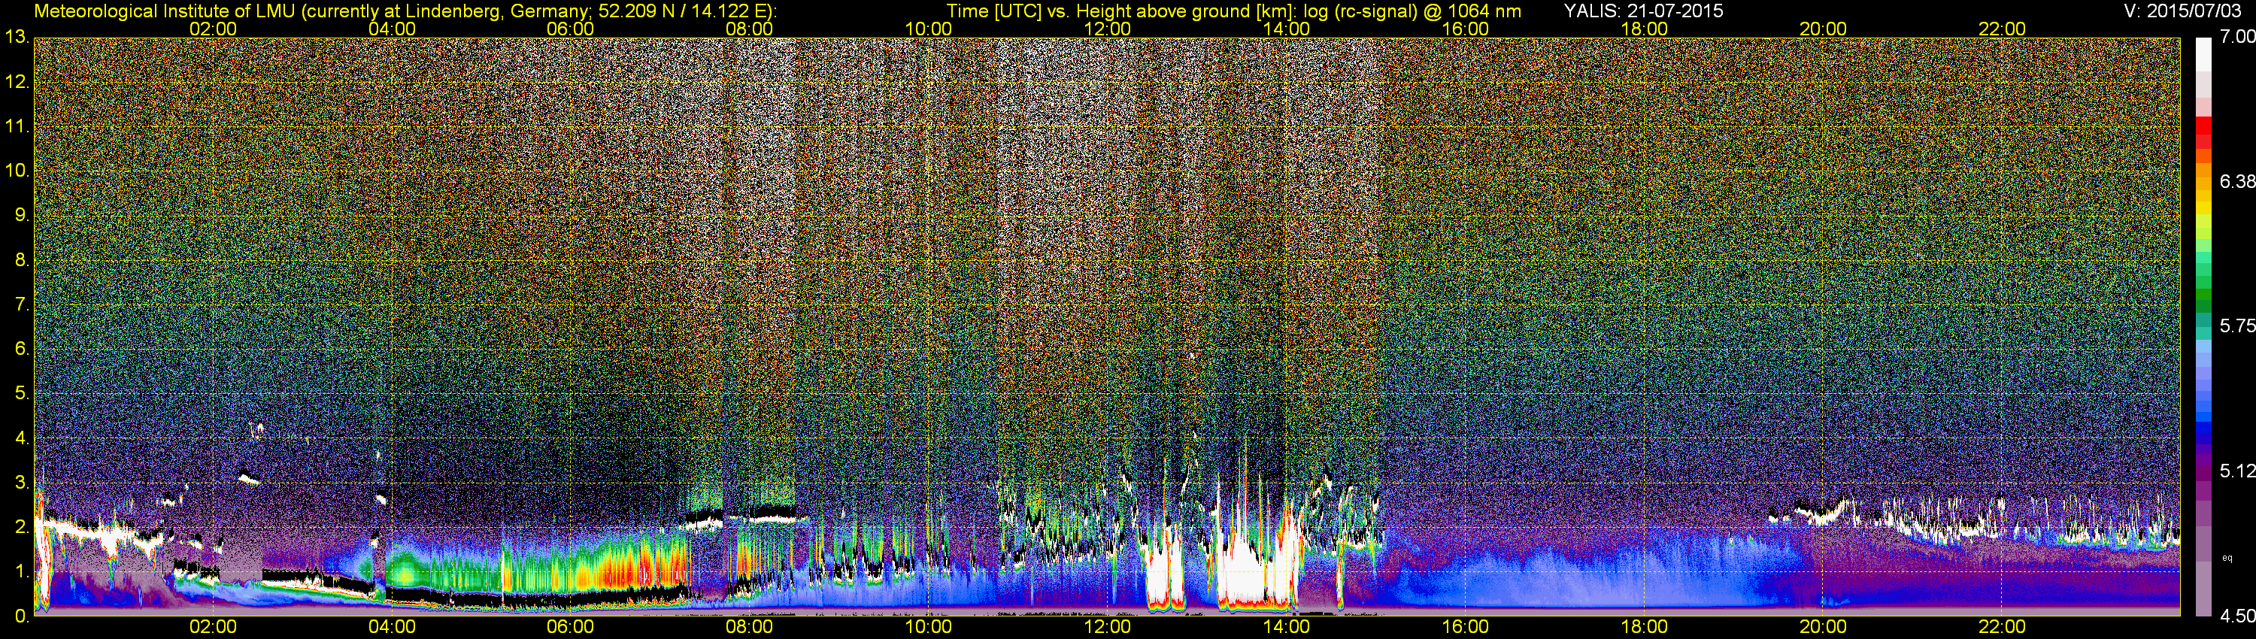Click the 5. km height axis label
This screenshot has width=2256, height=639.
click(22, 394)
